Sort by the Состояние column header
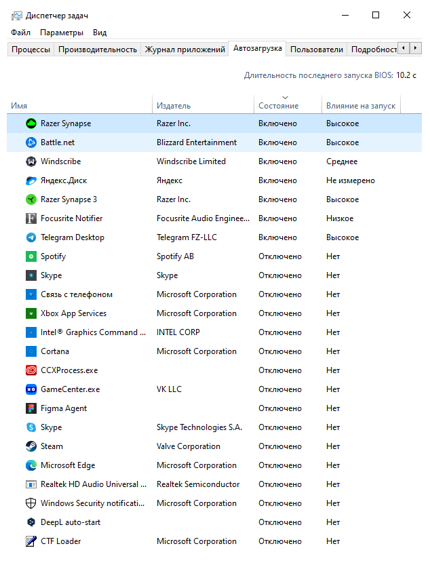 point(288,106)
